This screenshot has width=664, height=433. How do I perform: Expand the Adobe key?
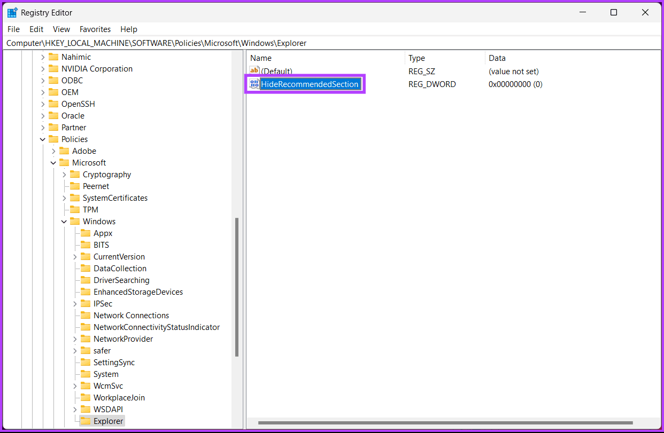point(53,151)
